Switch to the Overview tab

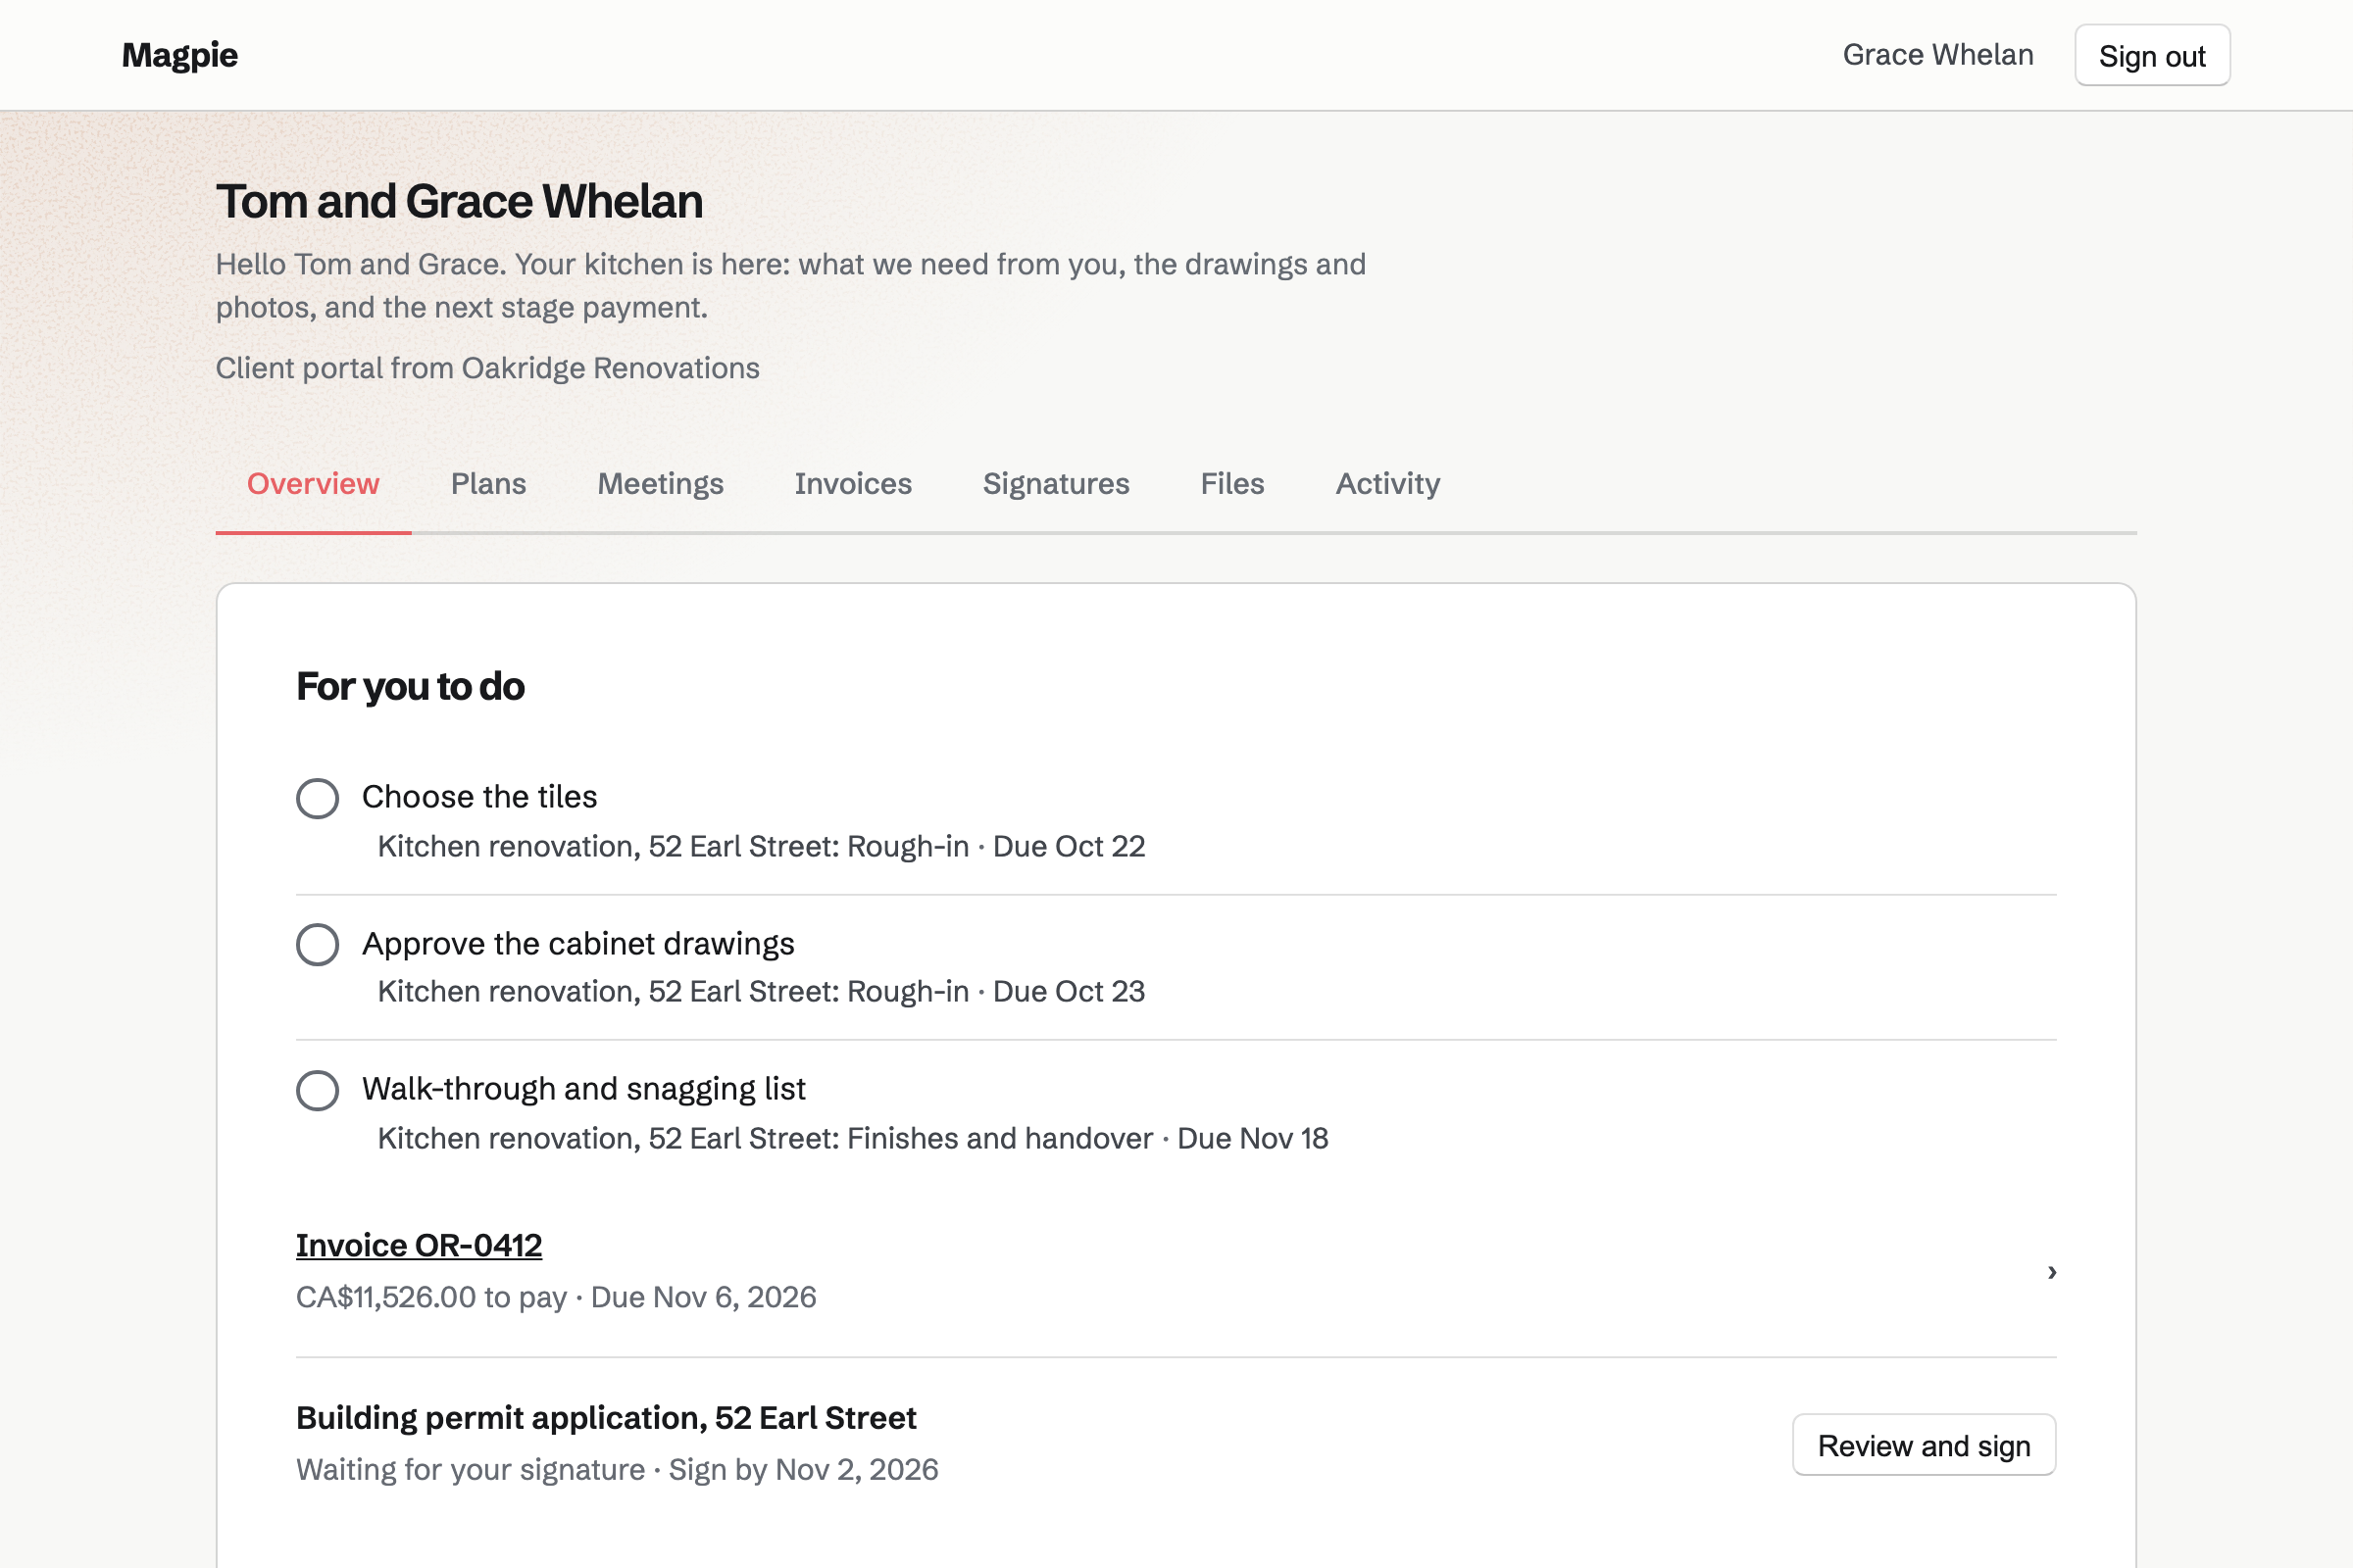(313, 484)
